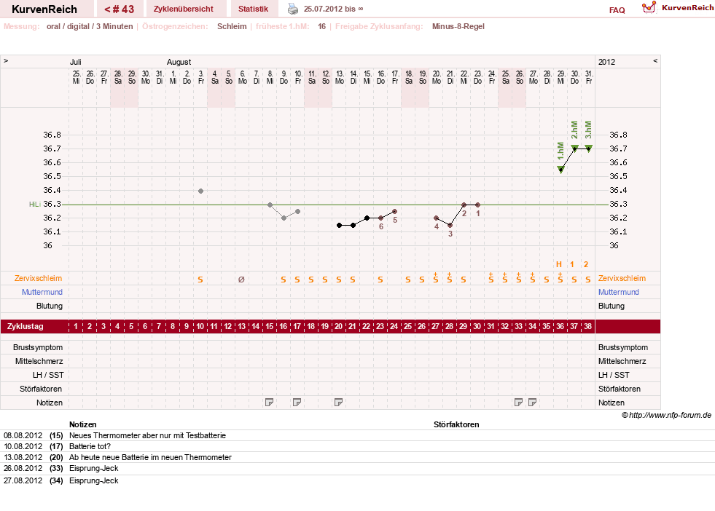
Task: Open the note icon on cycle day 33
Action: point(518,402)
